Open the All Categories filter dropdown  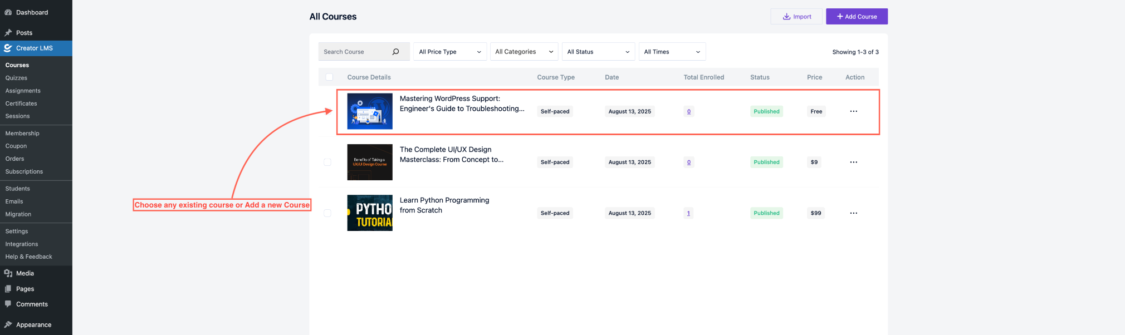524,52
